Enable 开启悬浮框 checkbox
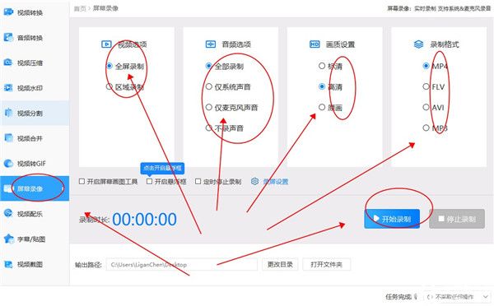494x306 pixels. pos(149,181)
